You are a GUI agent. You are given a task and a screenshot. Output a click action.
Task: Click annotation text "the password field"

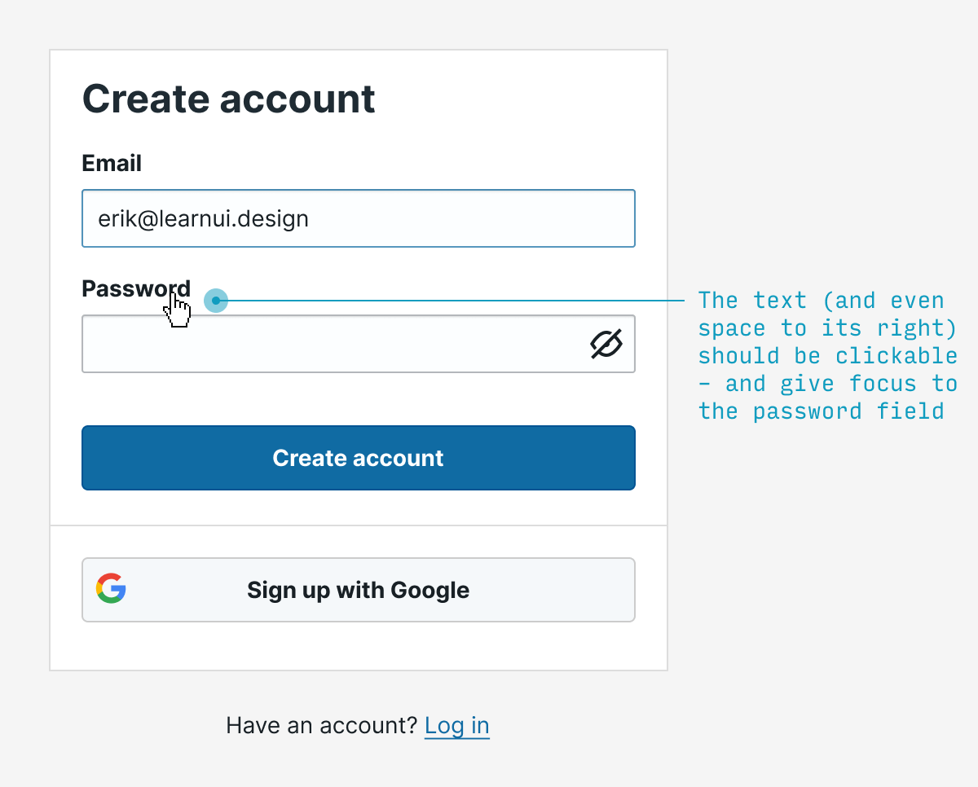(x=821, y=411)
